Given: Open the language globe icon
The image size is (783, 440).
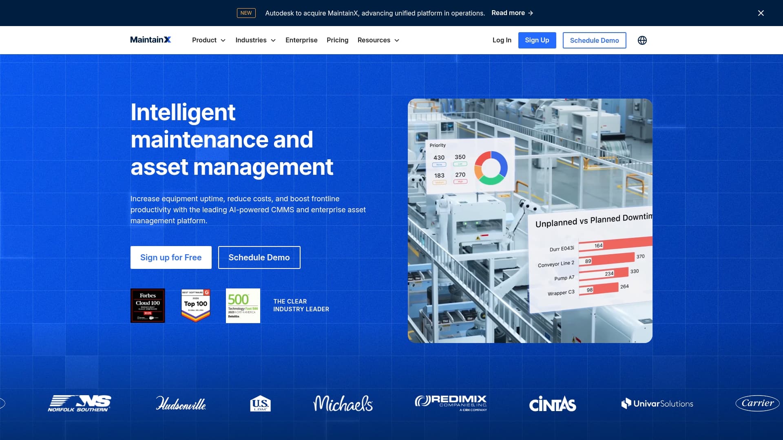Looking at the screenshot, I should 642,40.
